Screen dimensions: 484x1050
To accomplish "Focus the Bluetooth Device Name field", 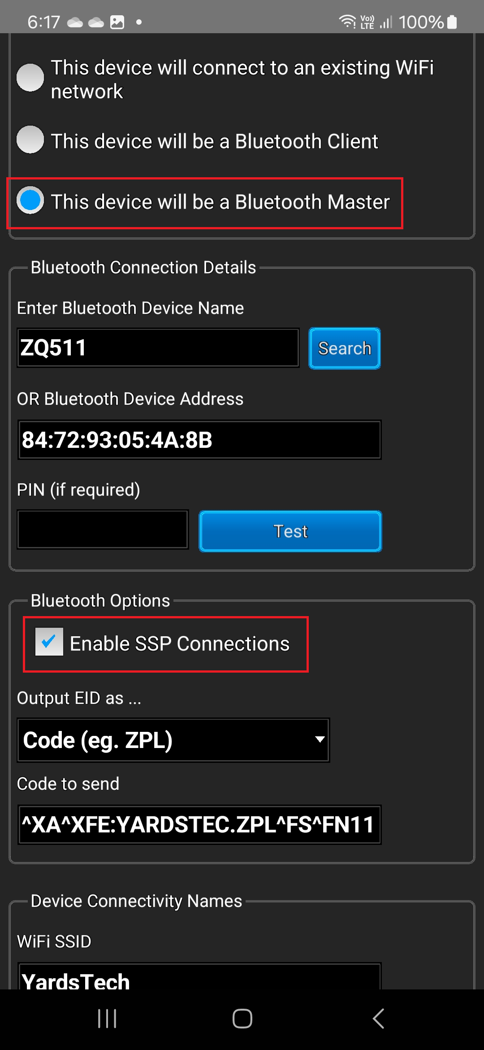I will tap(158, 348).
